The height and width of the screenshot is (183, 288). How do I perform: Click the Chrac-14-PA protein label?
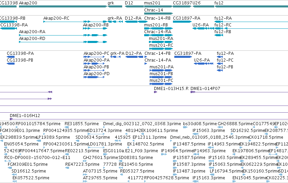pyautogui.click(x=158, y=60)
